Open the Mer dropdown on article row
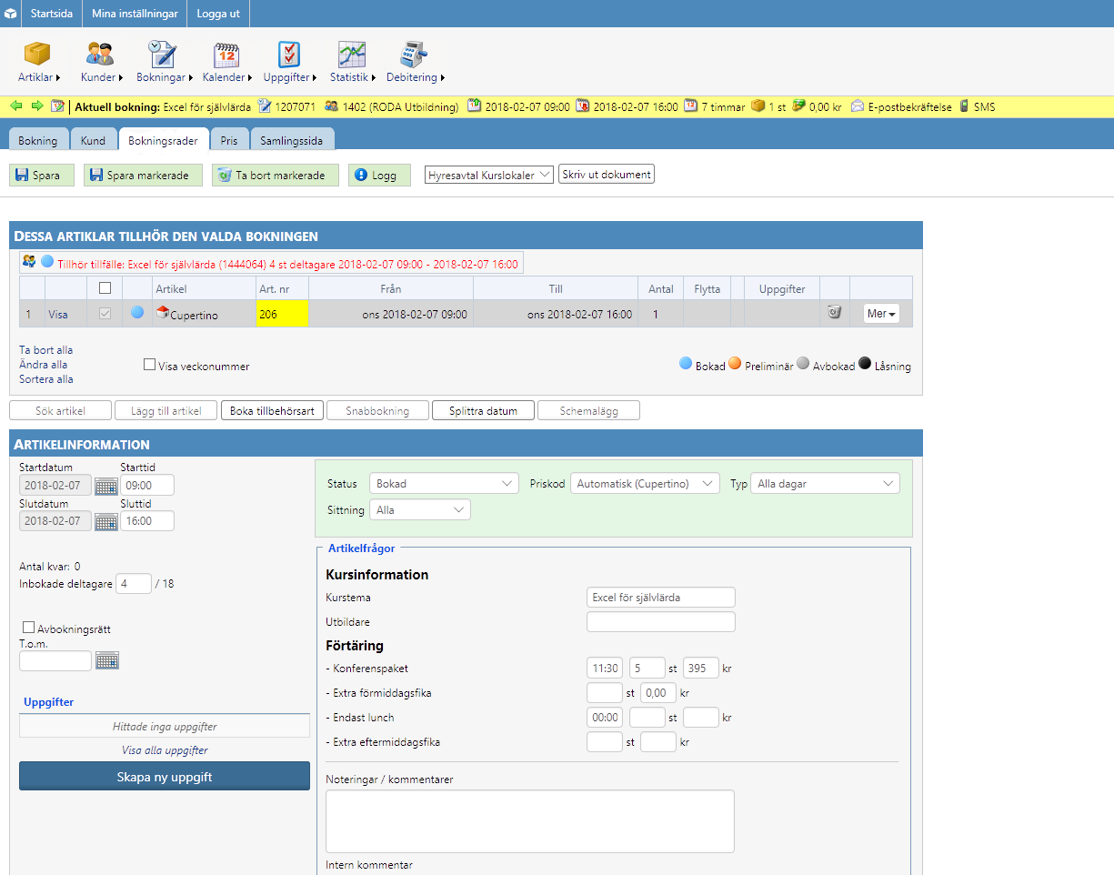Viewport: 1114px width, 875px height. [x=880, y=314]
